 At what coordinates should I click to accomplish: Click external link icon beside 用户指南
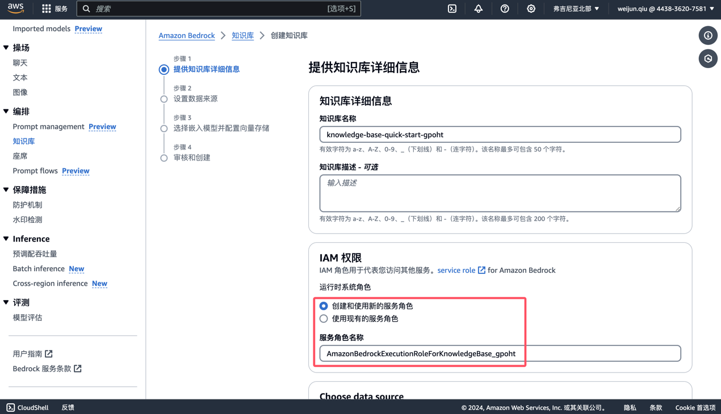[49, 354]
